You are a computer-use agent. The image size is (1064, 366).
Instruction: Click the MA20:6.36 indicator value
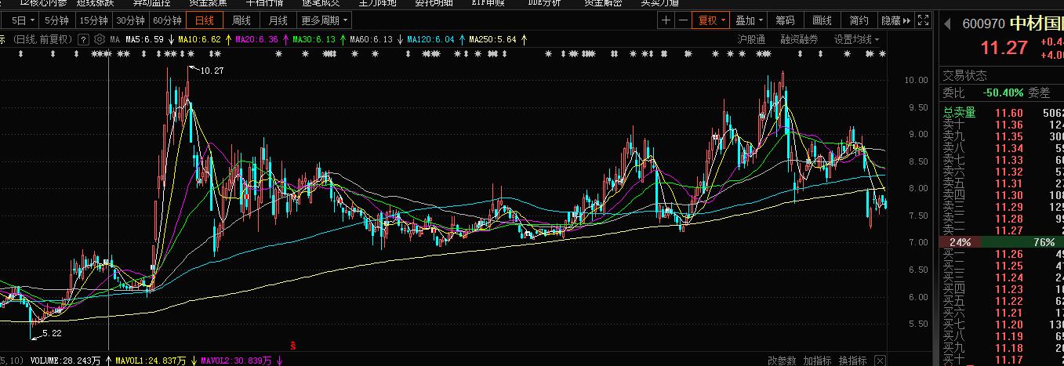(x=256, y=38)
